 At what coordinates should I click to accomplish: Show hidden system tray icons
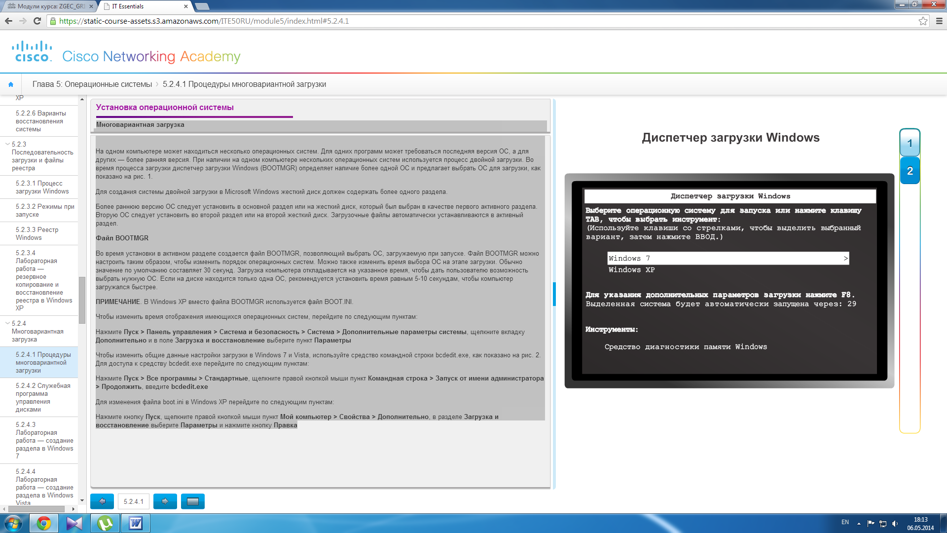click(x=859, y=524)
